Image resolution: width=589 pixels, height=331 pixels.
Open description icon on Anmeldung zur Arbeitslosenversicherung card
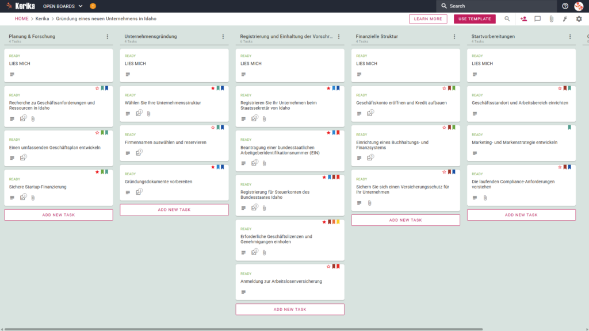(243, 292)
